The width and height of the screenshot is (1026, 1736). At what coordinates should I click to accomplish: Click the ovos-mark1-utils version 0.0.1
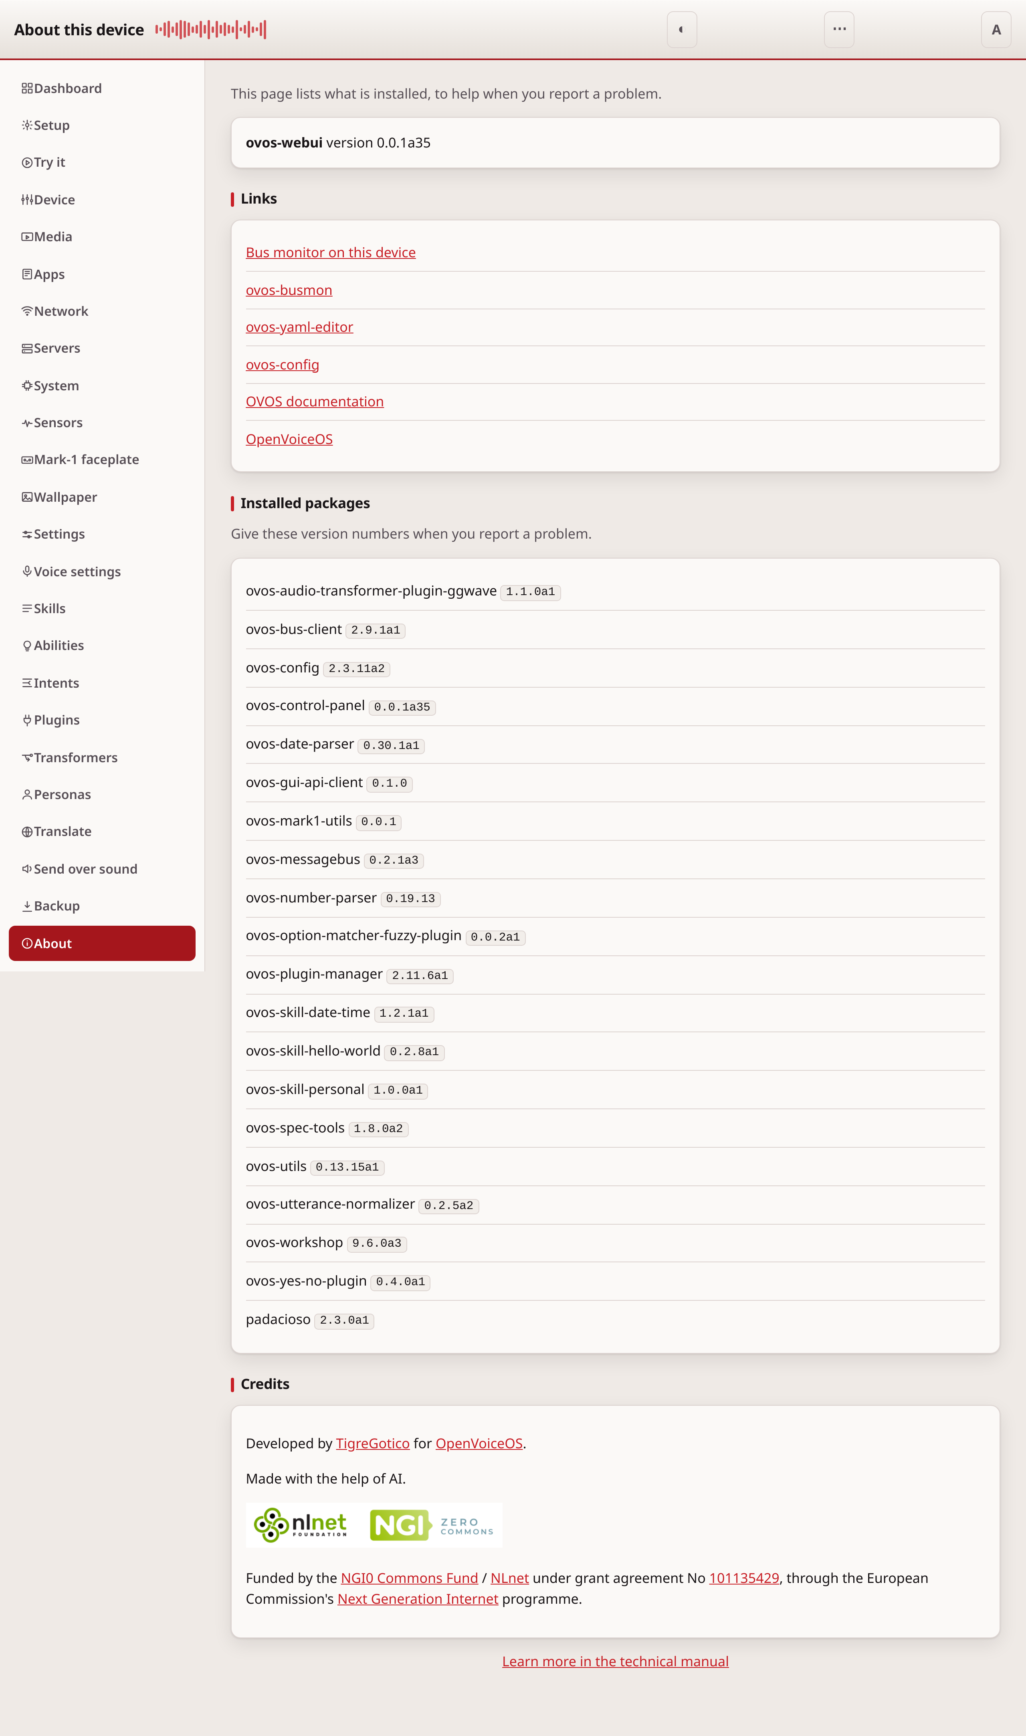379,822
